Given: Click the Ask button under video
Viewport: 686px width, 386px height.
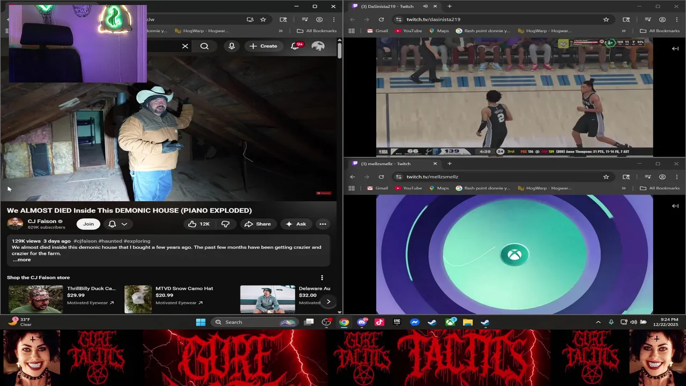Looking at the screenshot, I should [296, 224].
